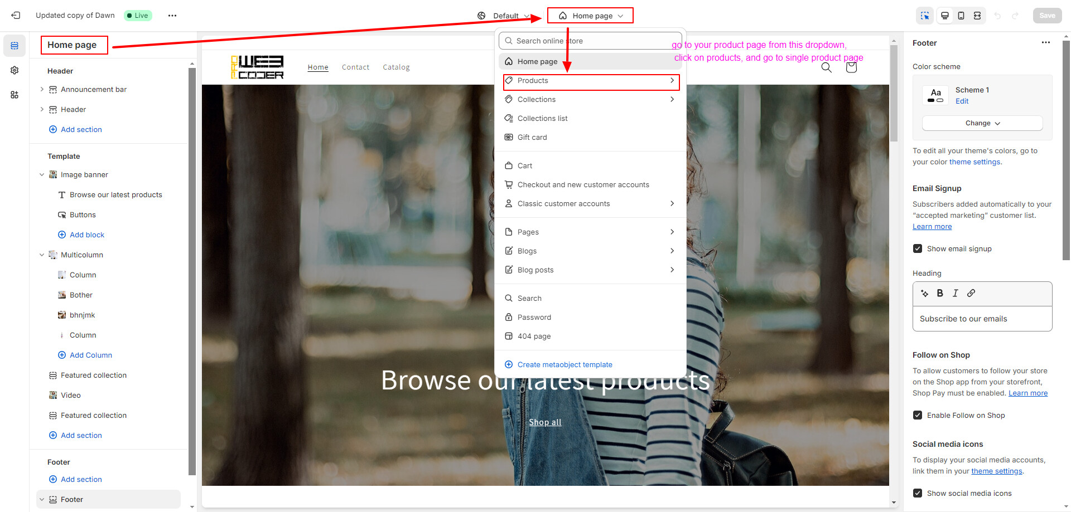This screenshot has width=1071, height=512.
Task: Open the App embeds icon
Action: click(x=15, y=95)
